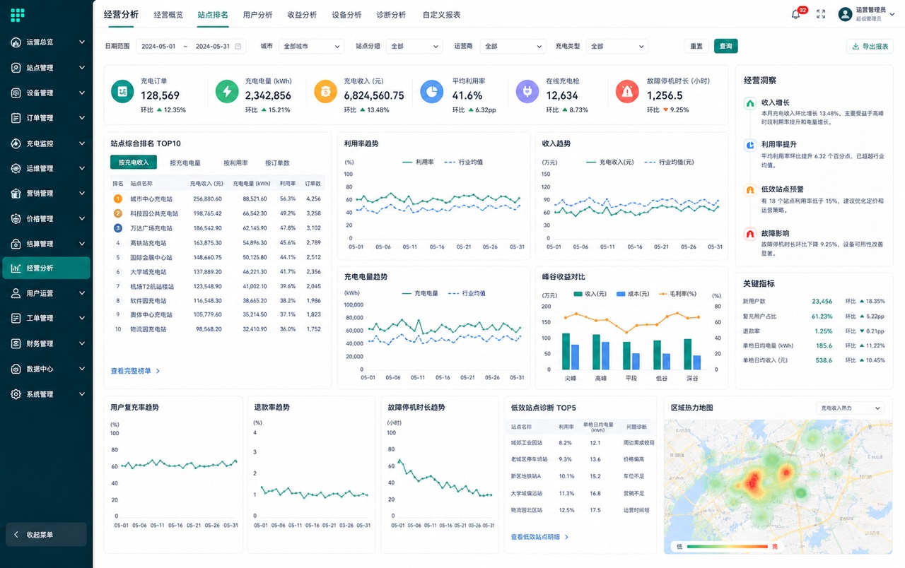Viewport: 905px width, 568px height.
Task: Open the 站点分组 dropdown
Action: (x=414, y=46)
